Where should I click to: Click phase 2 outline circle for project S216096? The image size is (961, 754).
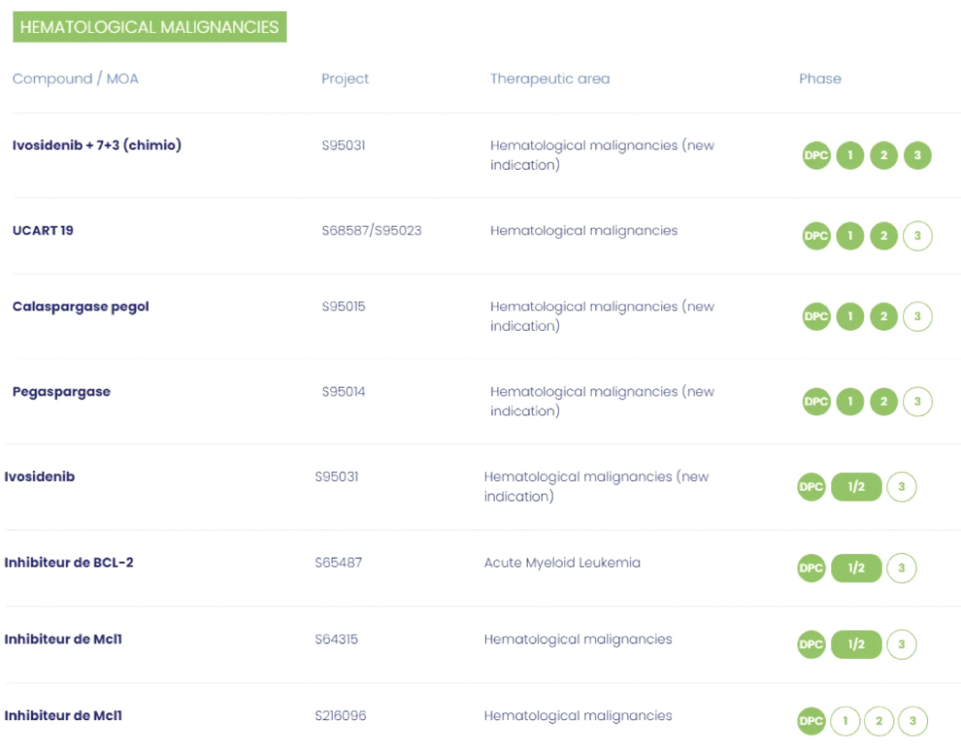(879, 721)
